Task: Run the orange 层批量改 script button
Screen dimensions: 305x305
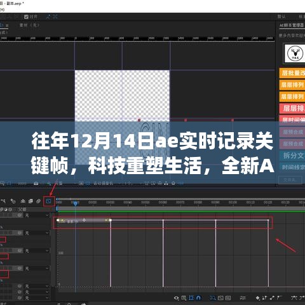Action: (292, 73)
